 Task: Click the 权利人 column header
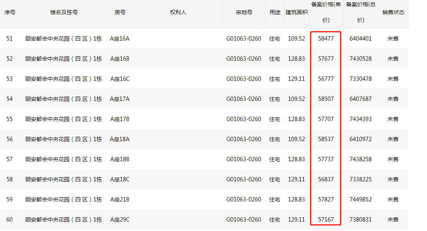(178, 13)
